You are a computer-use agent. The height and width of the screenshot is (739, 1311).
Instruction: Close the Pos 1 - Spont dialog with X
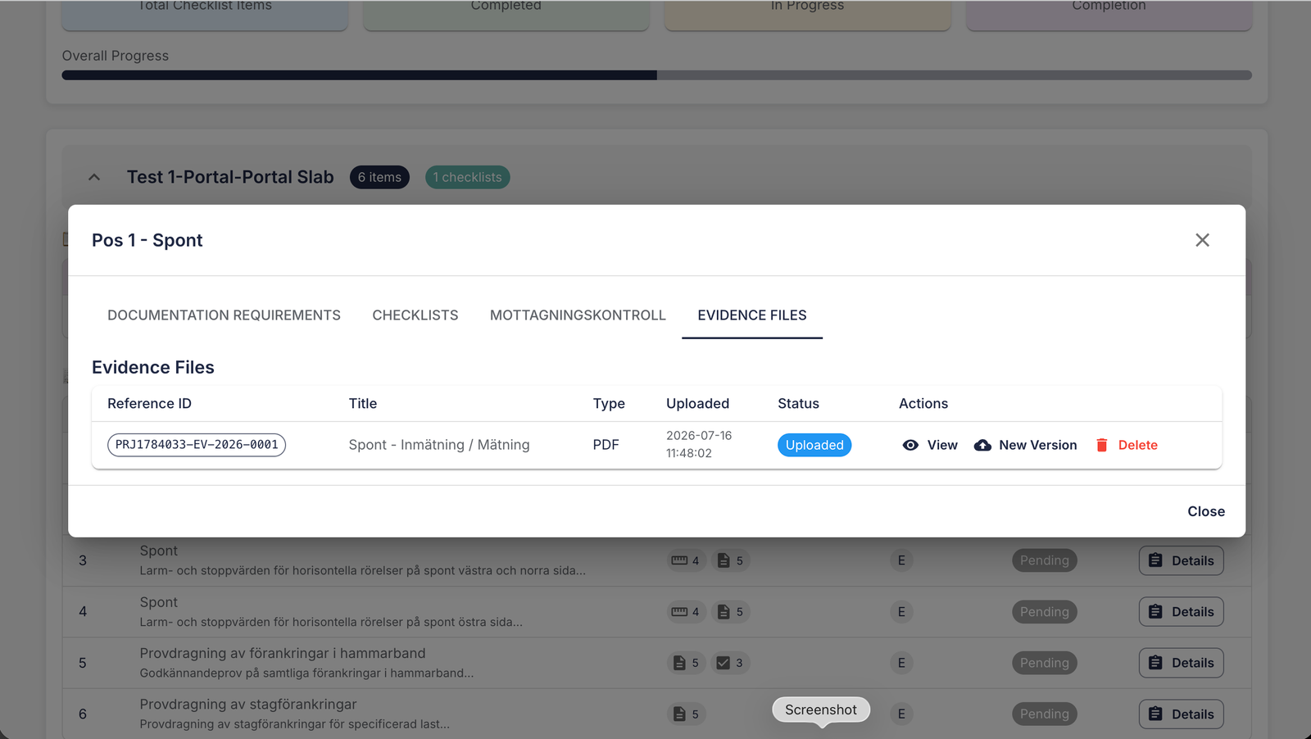[1202, 240]
